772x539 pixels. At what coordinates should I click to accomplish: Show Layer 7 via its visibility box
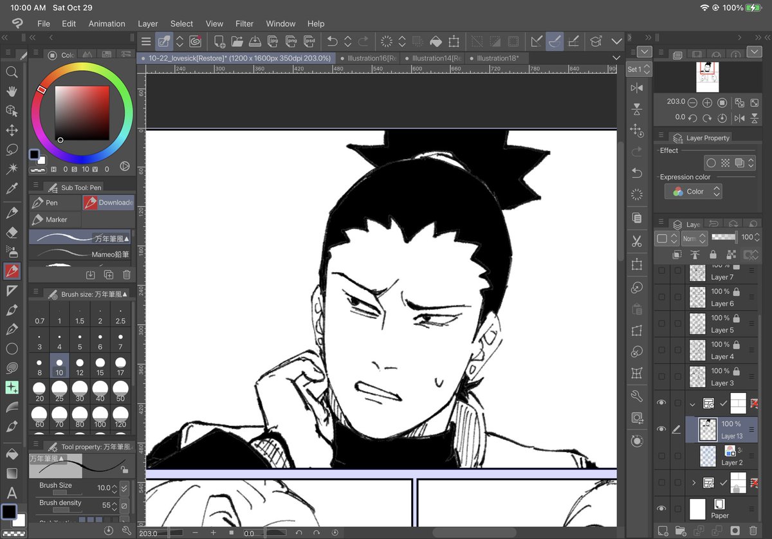[662, 271]
